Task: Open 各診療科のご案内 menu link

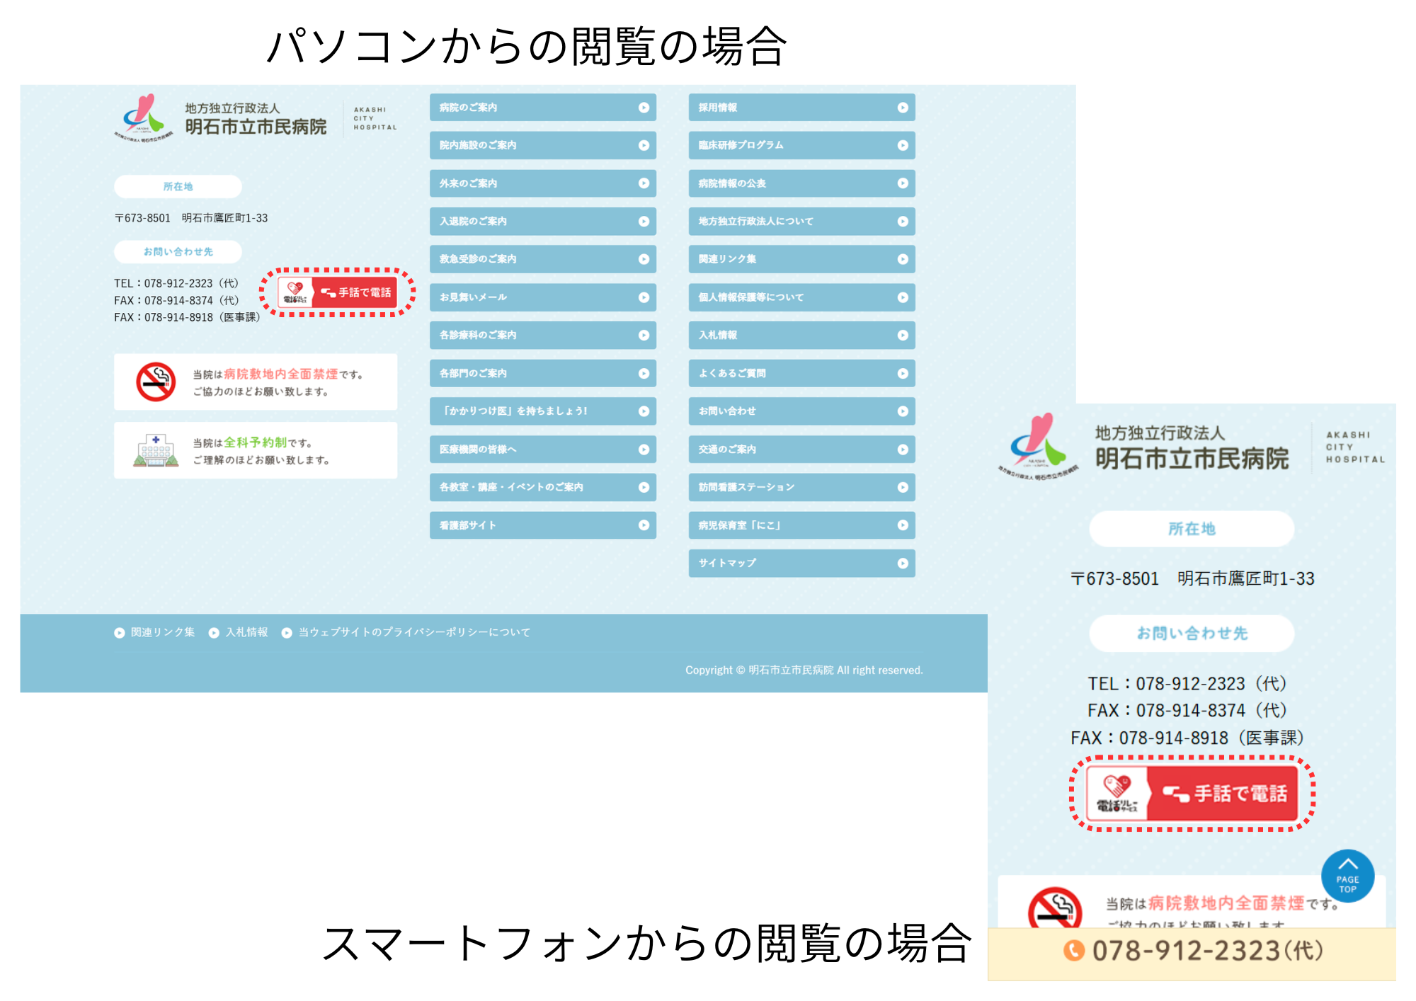Action: (x=542, y=335)
